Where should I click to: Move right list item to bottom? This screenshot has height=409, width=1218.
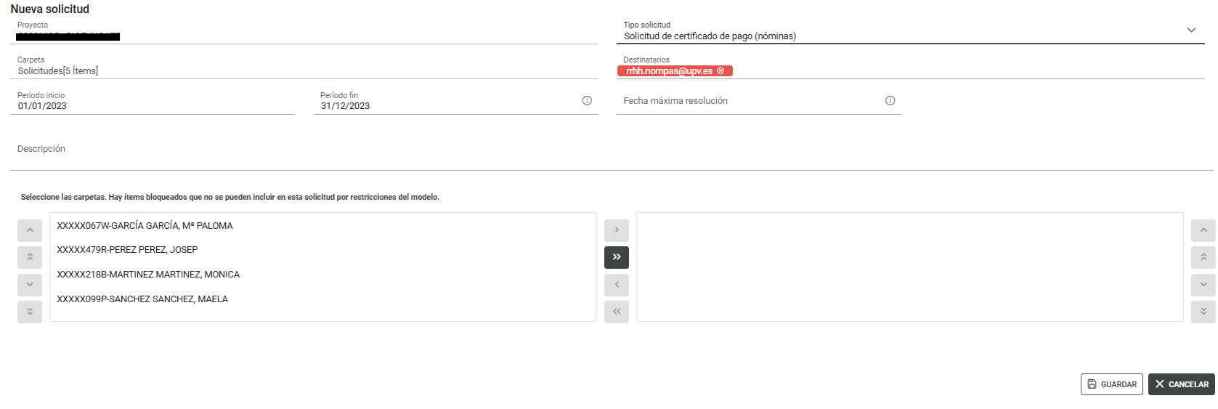pyautogui.click(x=1203, y=312)
